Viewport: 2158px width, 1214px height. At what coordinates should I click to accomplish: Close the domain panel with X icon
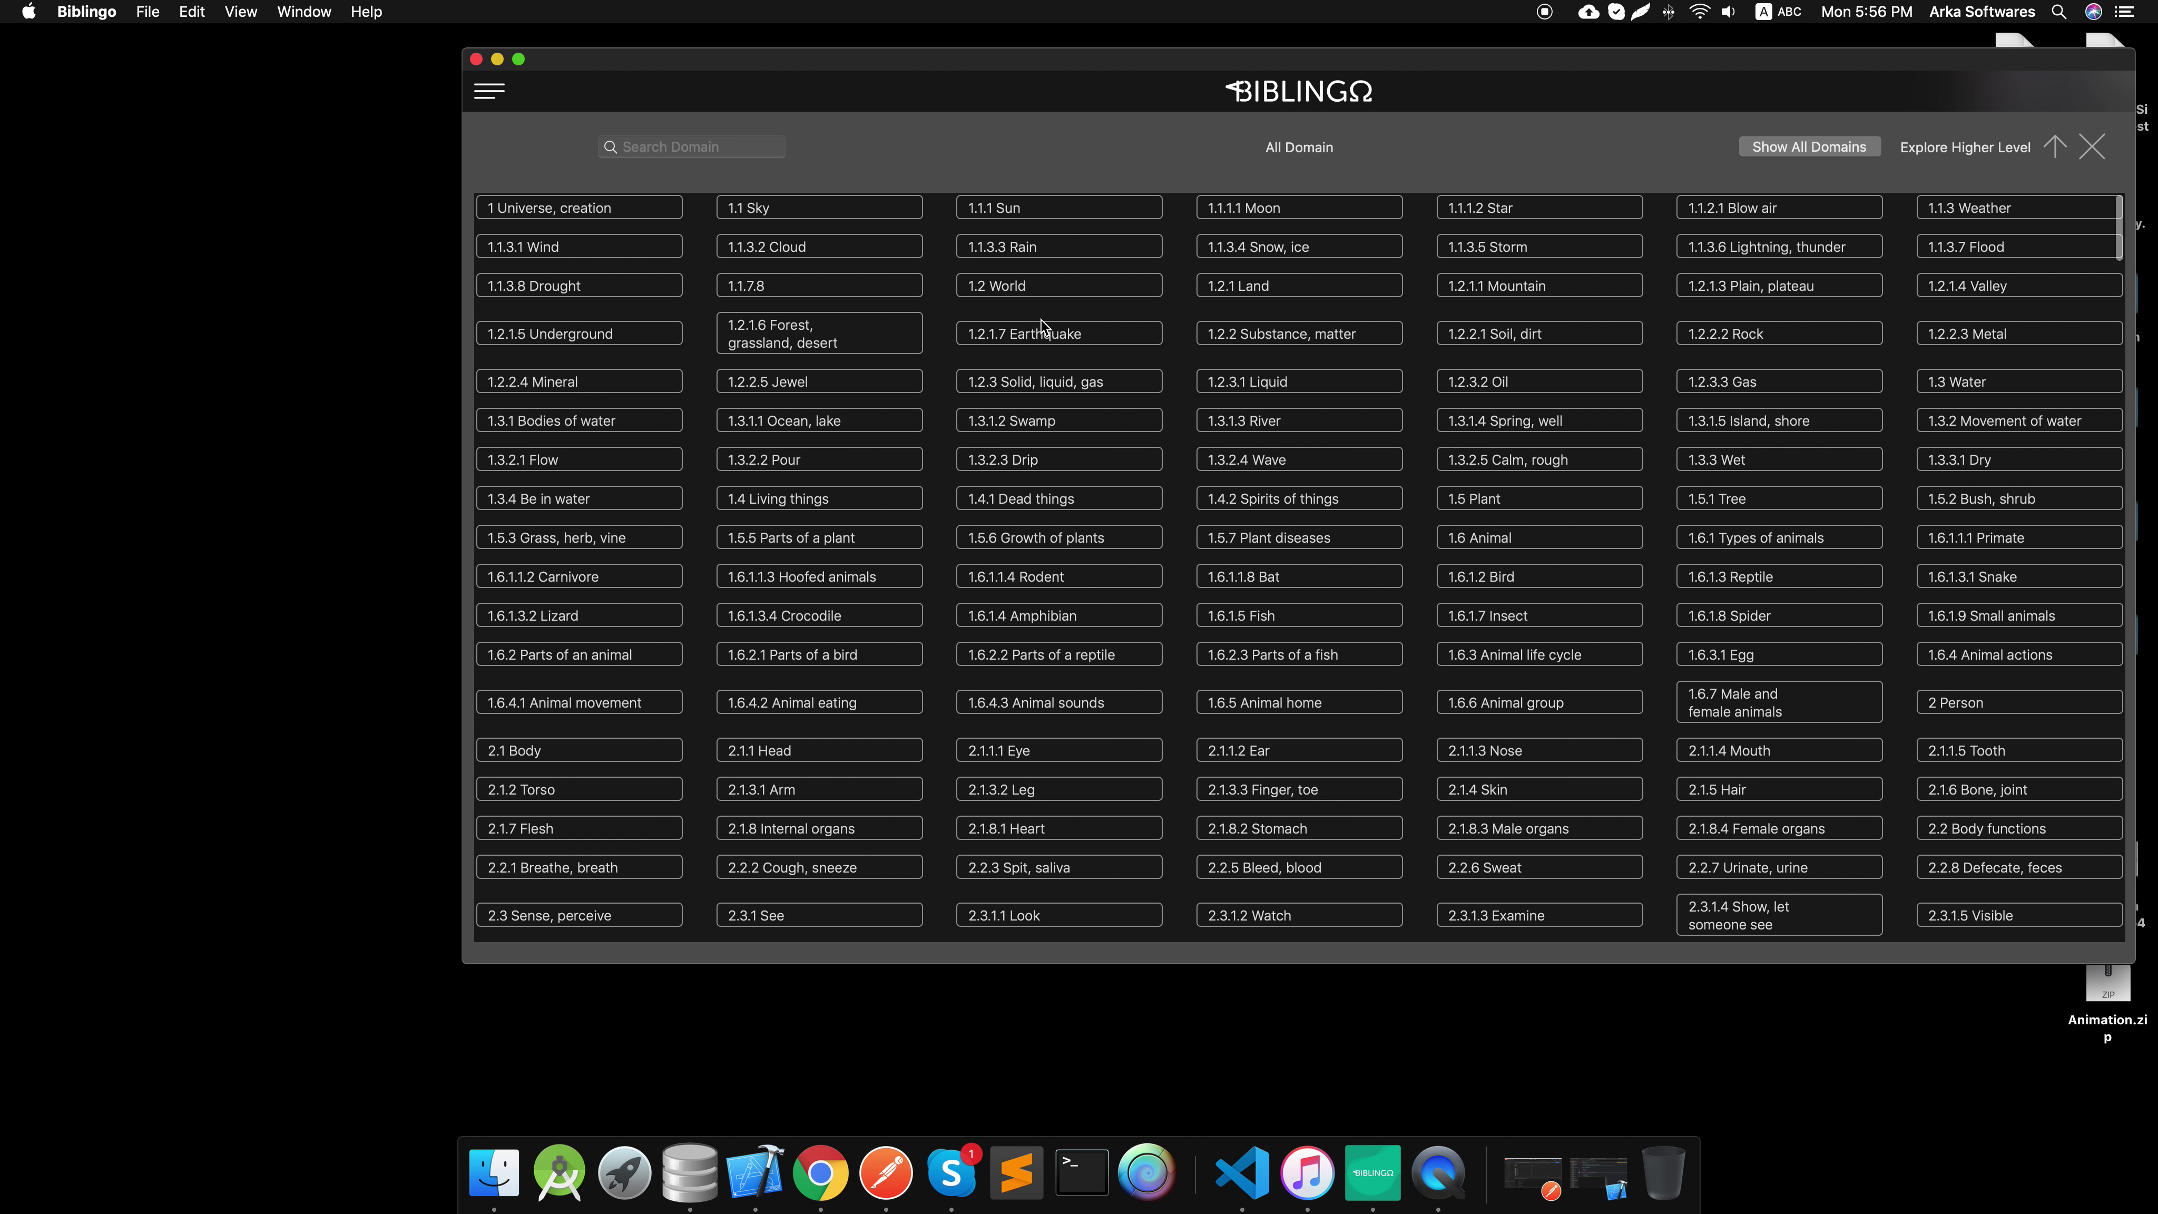[2092, 146]
